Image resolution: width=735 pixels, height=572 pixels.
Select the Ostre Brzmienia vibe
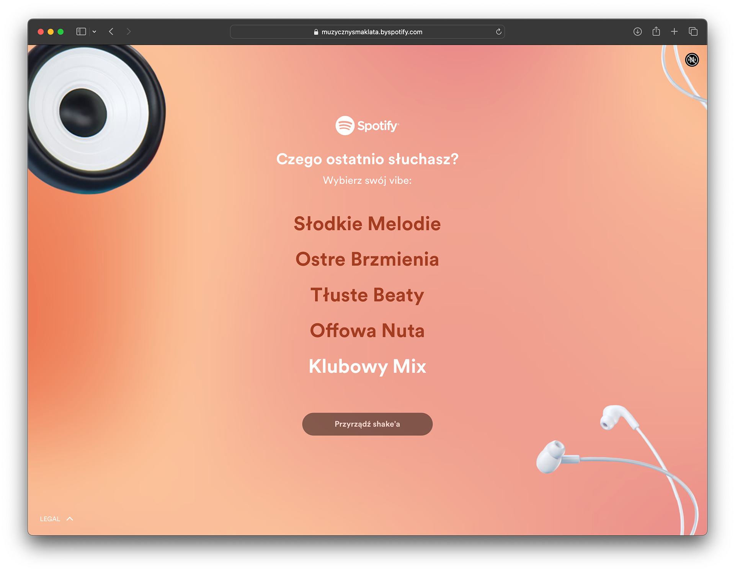click(x=367, y=259)
